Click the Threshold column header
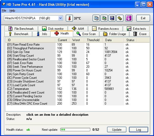 click(x=93, y=40)
